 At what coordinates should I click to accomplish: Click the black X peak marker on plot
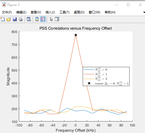point(76,35)
